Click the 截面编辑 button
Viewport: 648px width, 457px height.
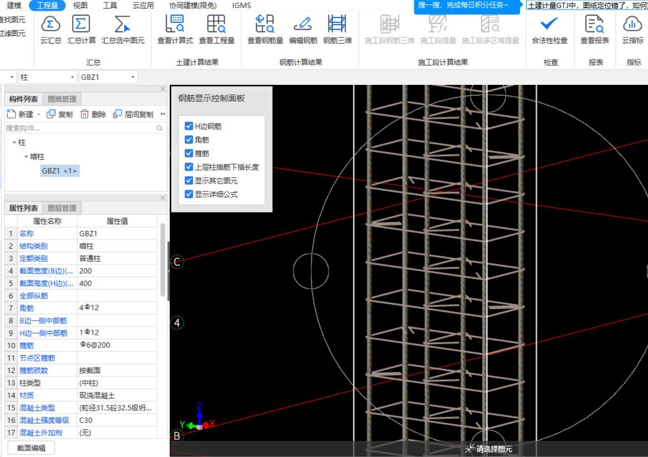[x=31, y=448]
